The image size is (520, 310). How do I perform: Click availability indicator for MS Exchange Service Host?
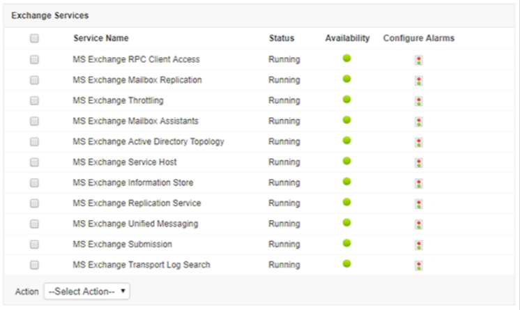(346, 161)
